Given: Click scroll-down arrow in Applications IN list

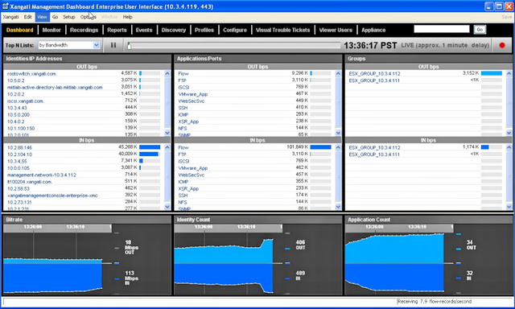Looking at the screenshot, I should pos(338,207).
